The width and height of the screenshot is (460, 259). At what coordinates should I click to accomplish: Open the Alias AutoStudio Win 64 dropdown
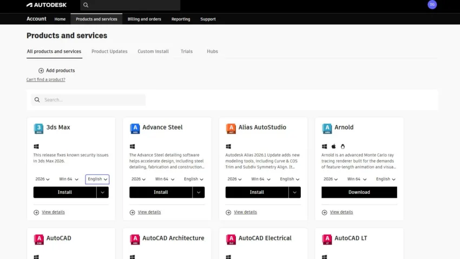click(x=261, y=179)
